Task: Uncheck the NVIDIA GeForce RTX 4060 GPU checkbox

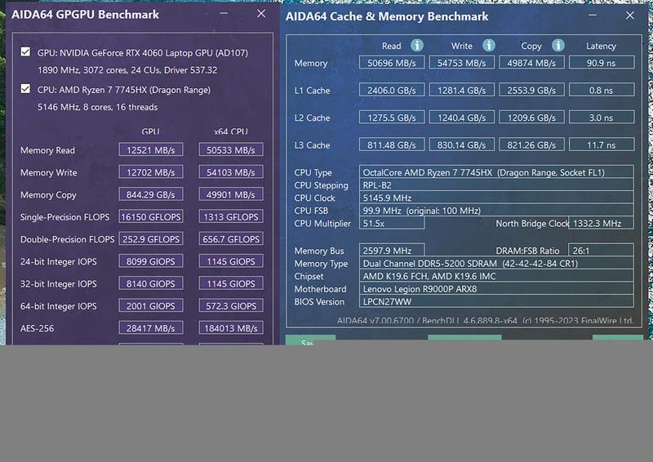Action: point(25,51)
